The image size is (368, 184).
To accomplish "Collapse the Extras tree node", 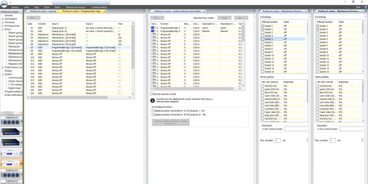I will pyautogui.click(x=2, y=29).
